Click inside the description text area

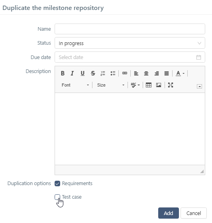(130, 129)
